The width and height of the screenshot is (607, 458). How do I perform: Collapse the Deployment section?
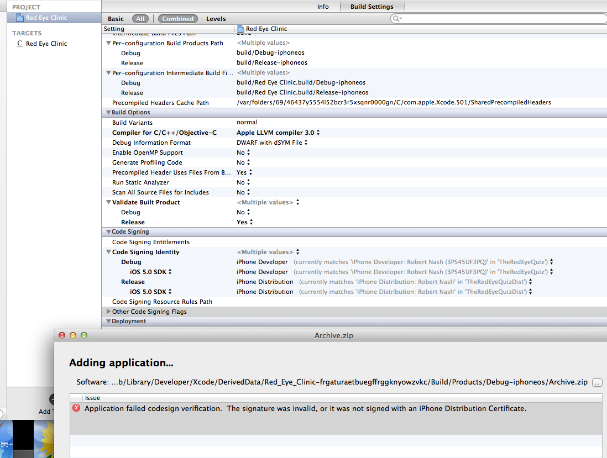(x=108, y=322)
